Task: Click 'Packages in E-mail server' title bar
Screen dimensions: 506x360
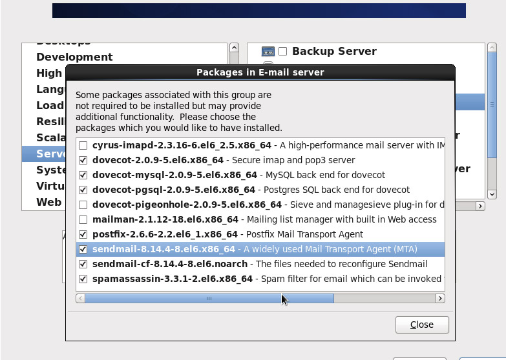Action: [260, 72]
